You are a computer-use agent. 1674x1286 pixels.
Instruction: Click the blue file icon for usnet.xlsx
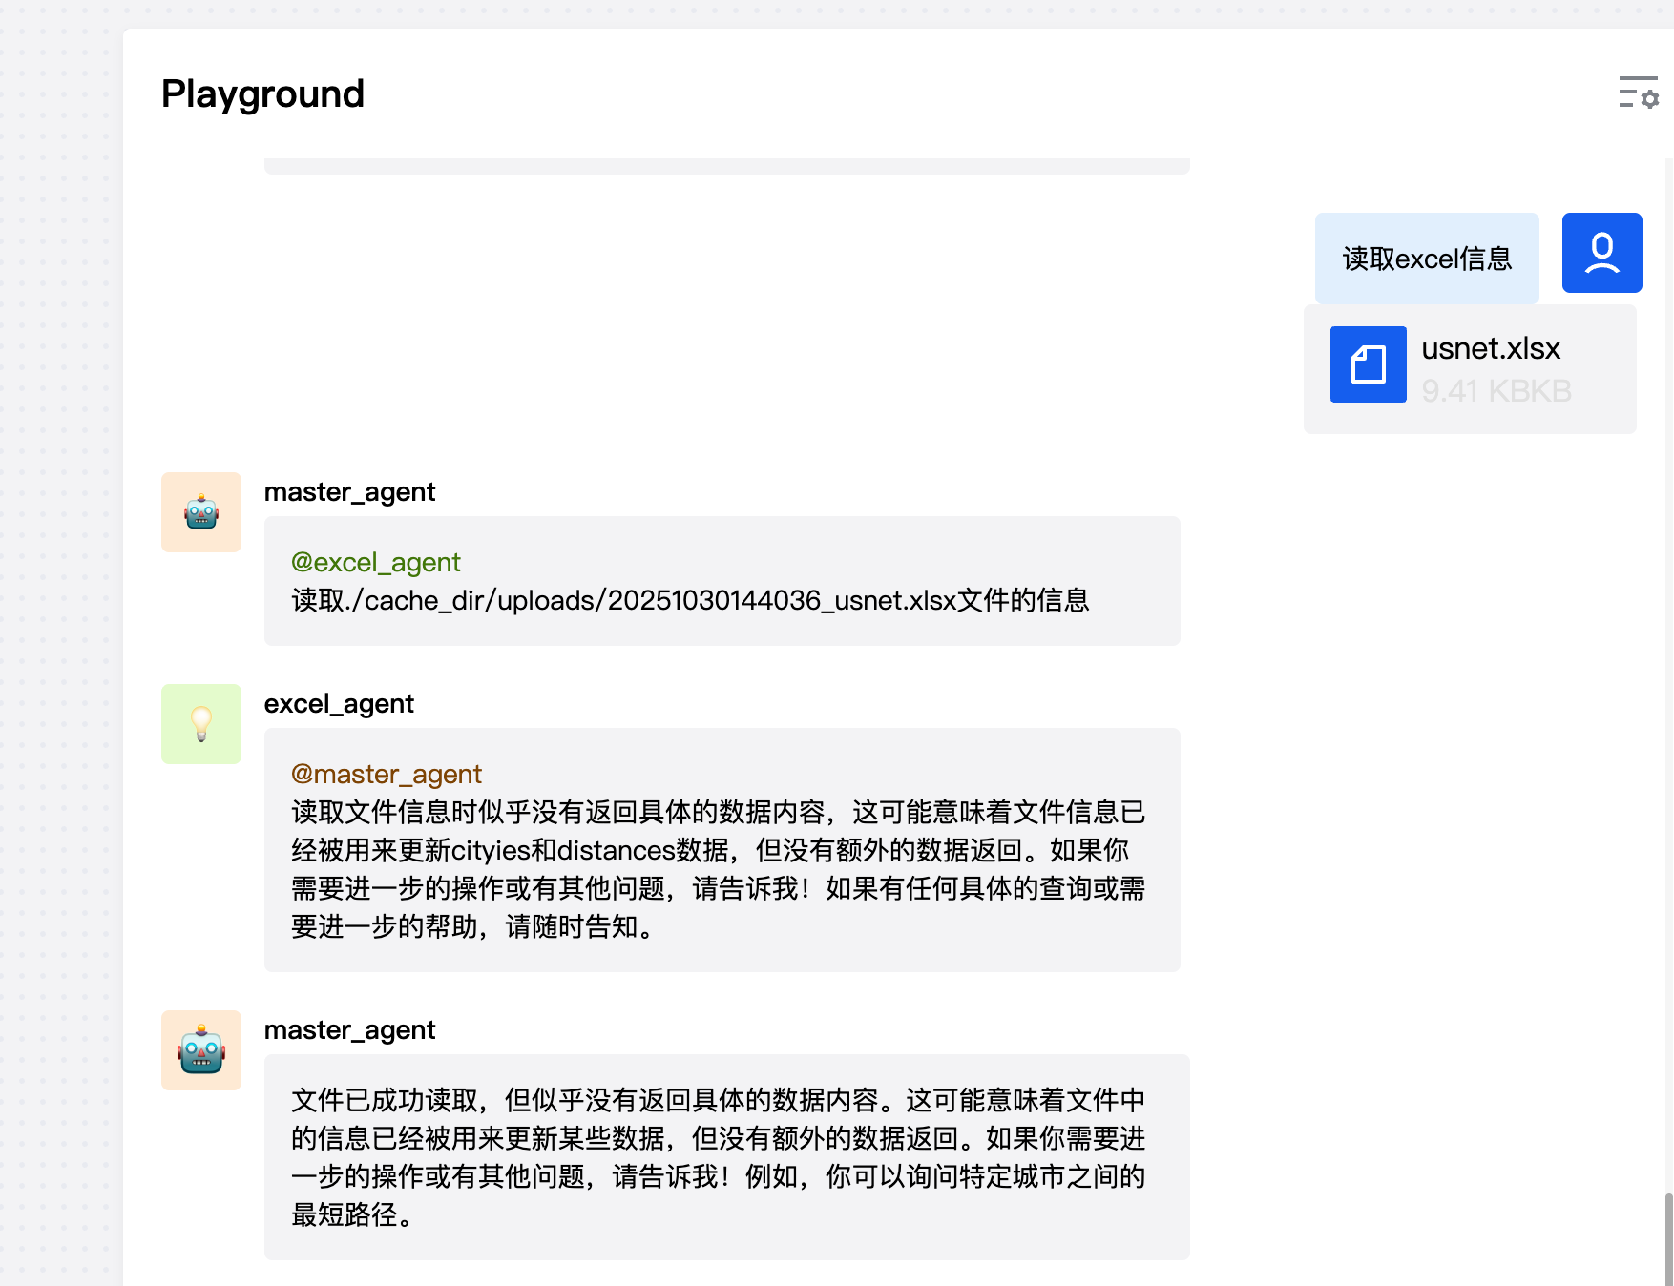[1368, 364]
